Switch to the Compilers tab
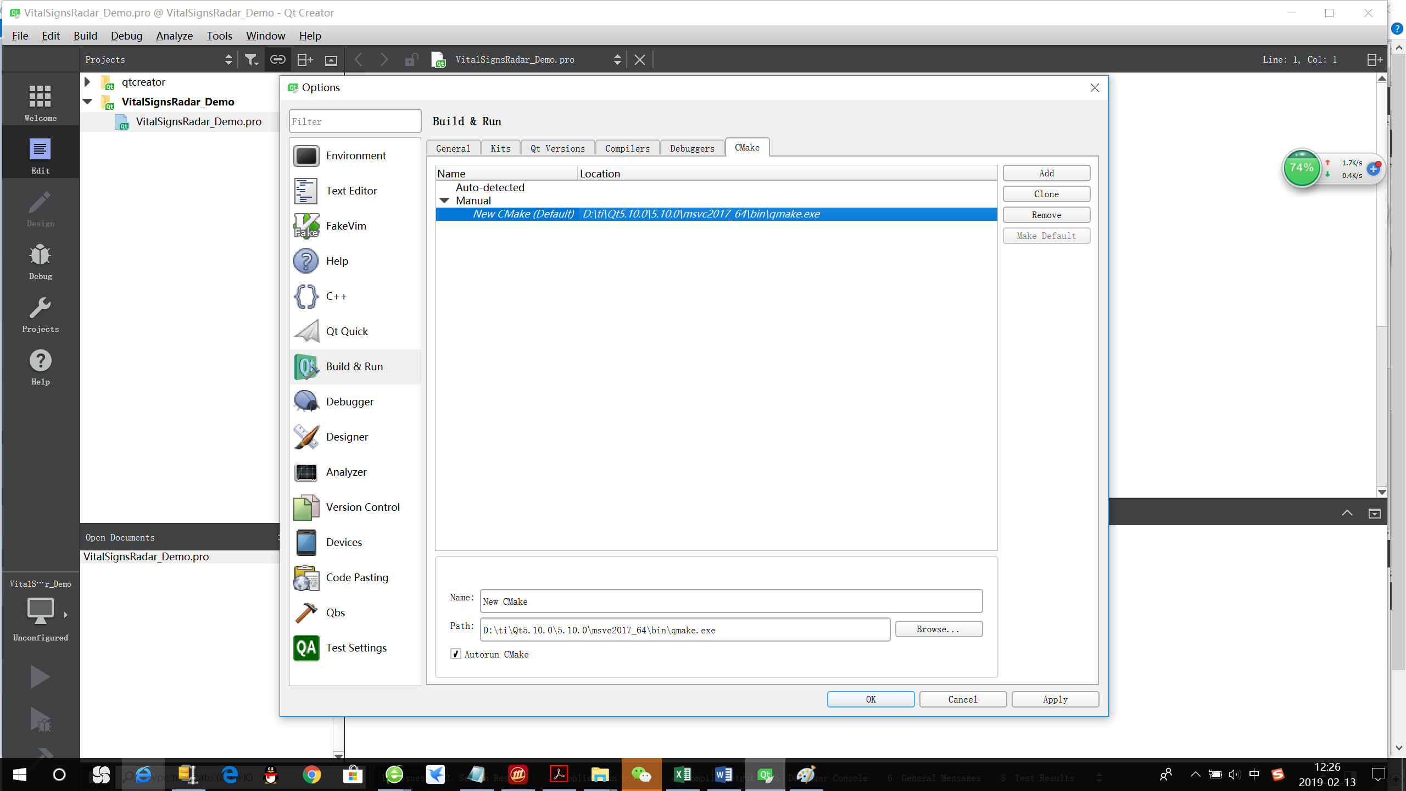 [x=627, y=148]
